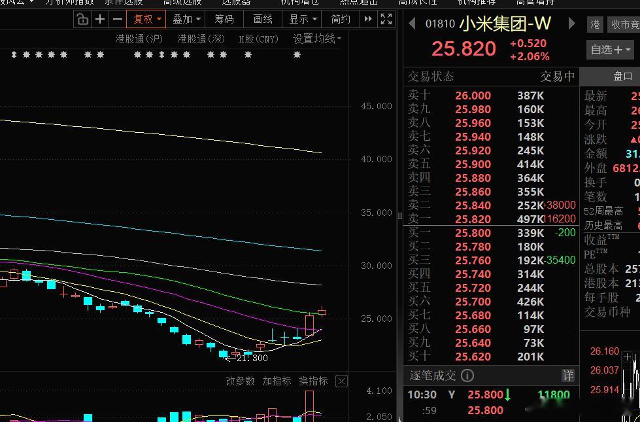Click 加指标 to add an indicator
Screen dimensions: 640x422
[277, 381]
